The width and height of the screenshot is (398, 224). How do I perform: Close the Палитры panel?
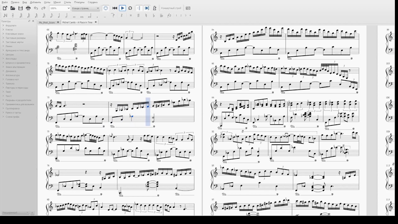[x=33, y=21]
